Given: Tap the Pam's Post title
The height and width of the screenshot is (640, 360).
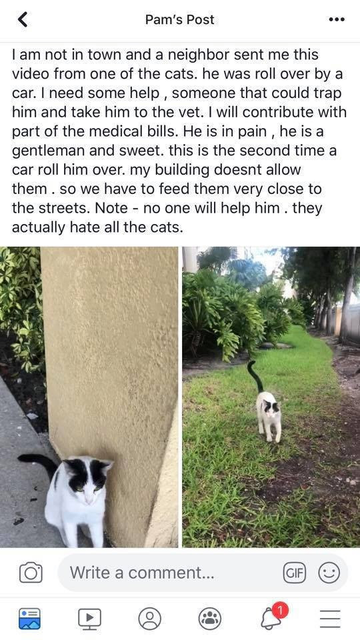Looking at the screenshot, I should [179, 19].
